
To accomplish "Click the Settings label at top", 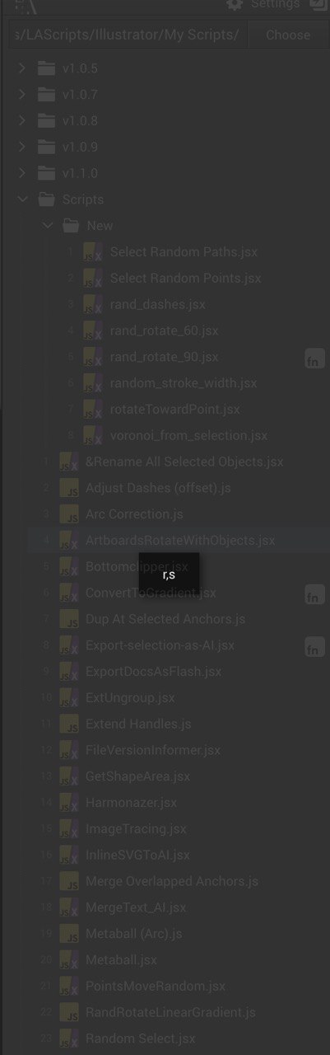I will click(276, 4).
